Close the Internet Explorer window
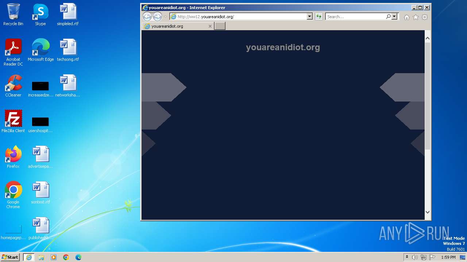This screenshot has width=467, height=262. point(427,7)
